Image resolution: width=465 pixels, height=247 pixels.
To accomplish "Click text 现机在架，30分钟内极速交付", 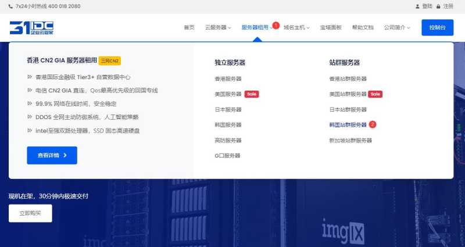I will [x=48, y=196].
